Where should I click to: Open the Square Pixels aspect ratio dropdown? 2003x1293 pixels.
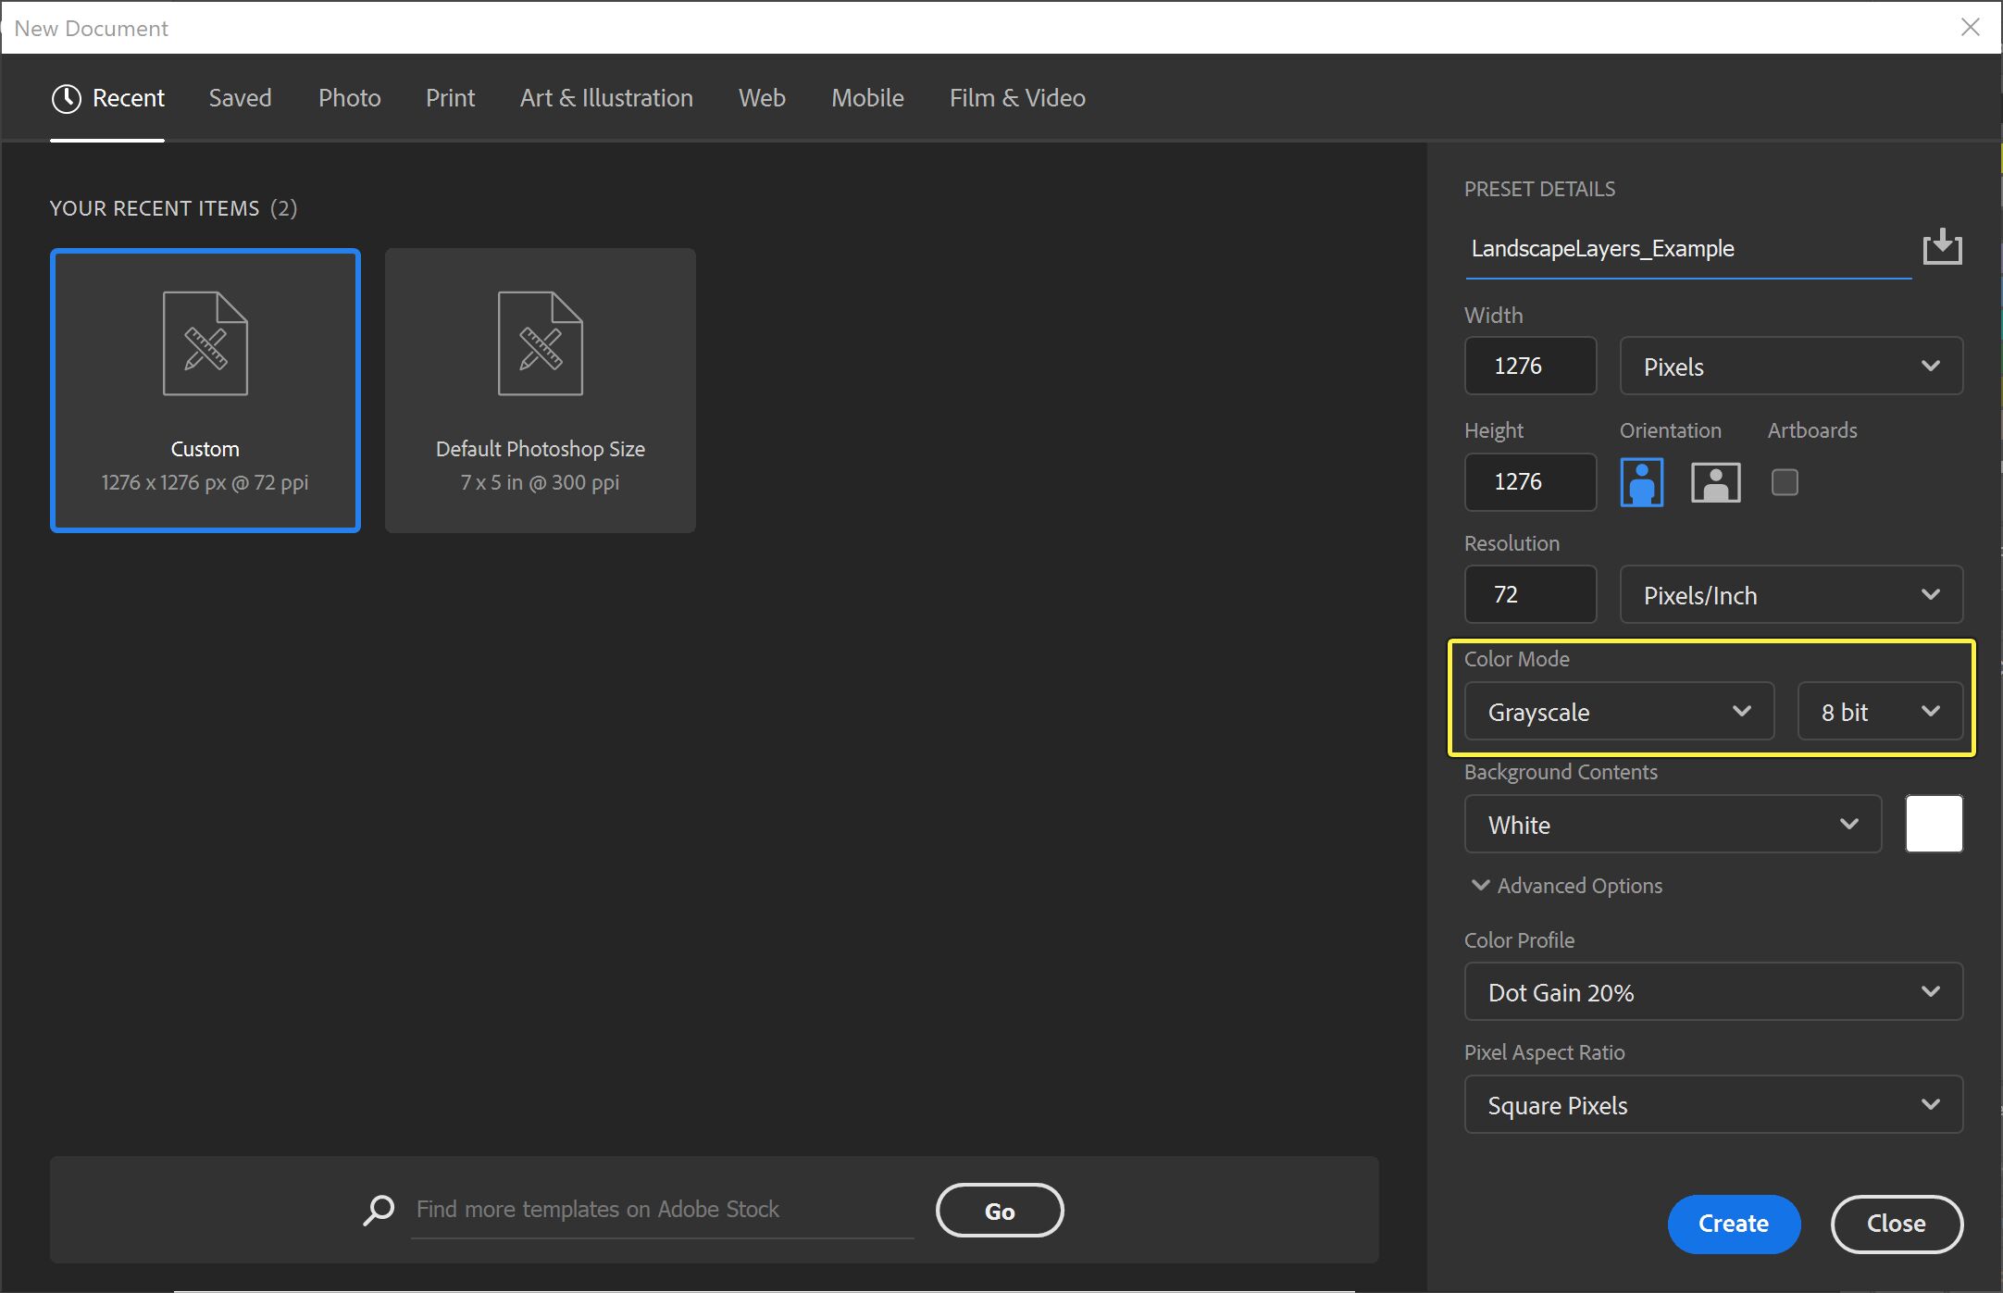point(1712,1104)
